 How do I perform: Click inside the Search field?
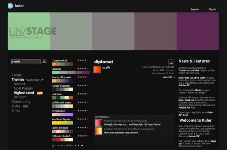26,62
